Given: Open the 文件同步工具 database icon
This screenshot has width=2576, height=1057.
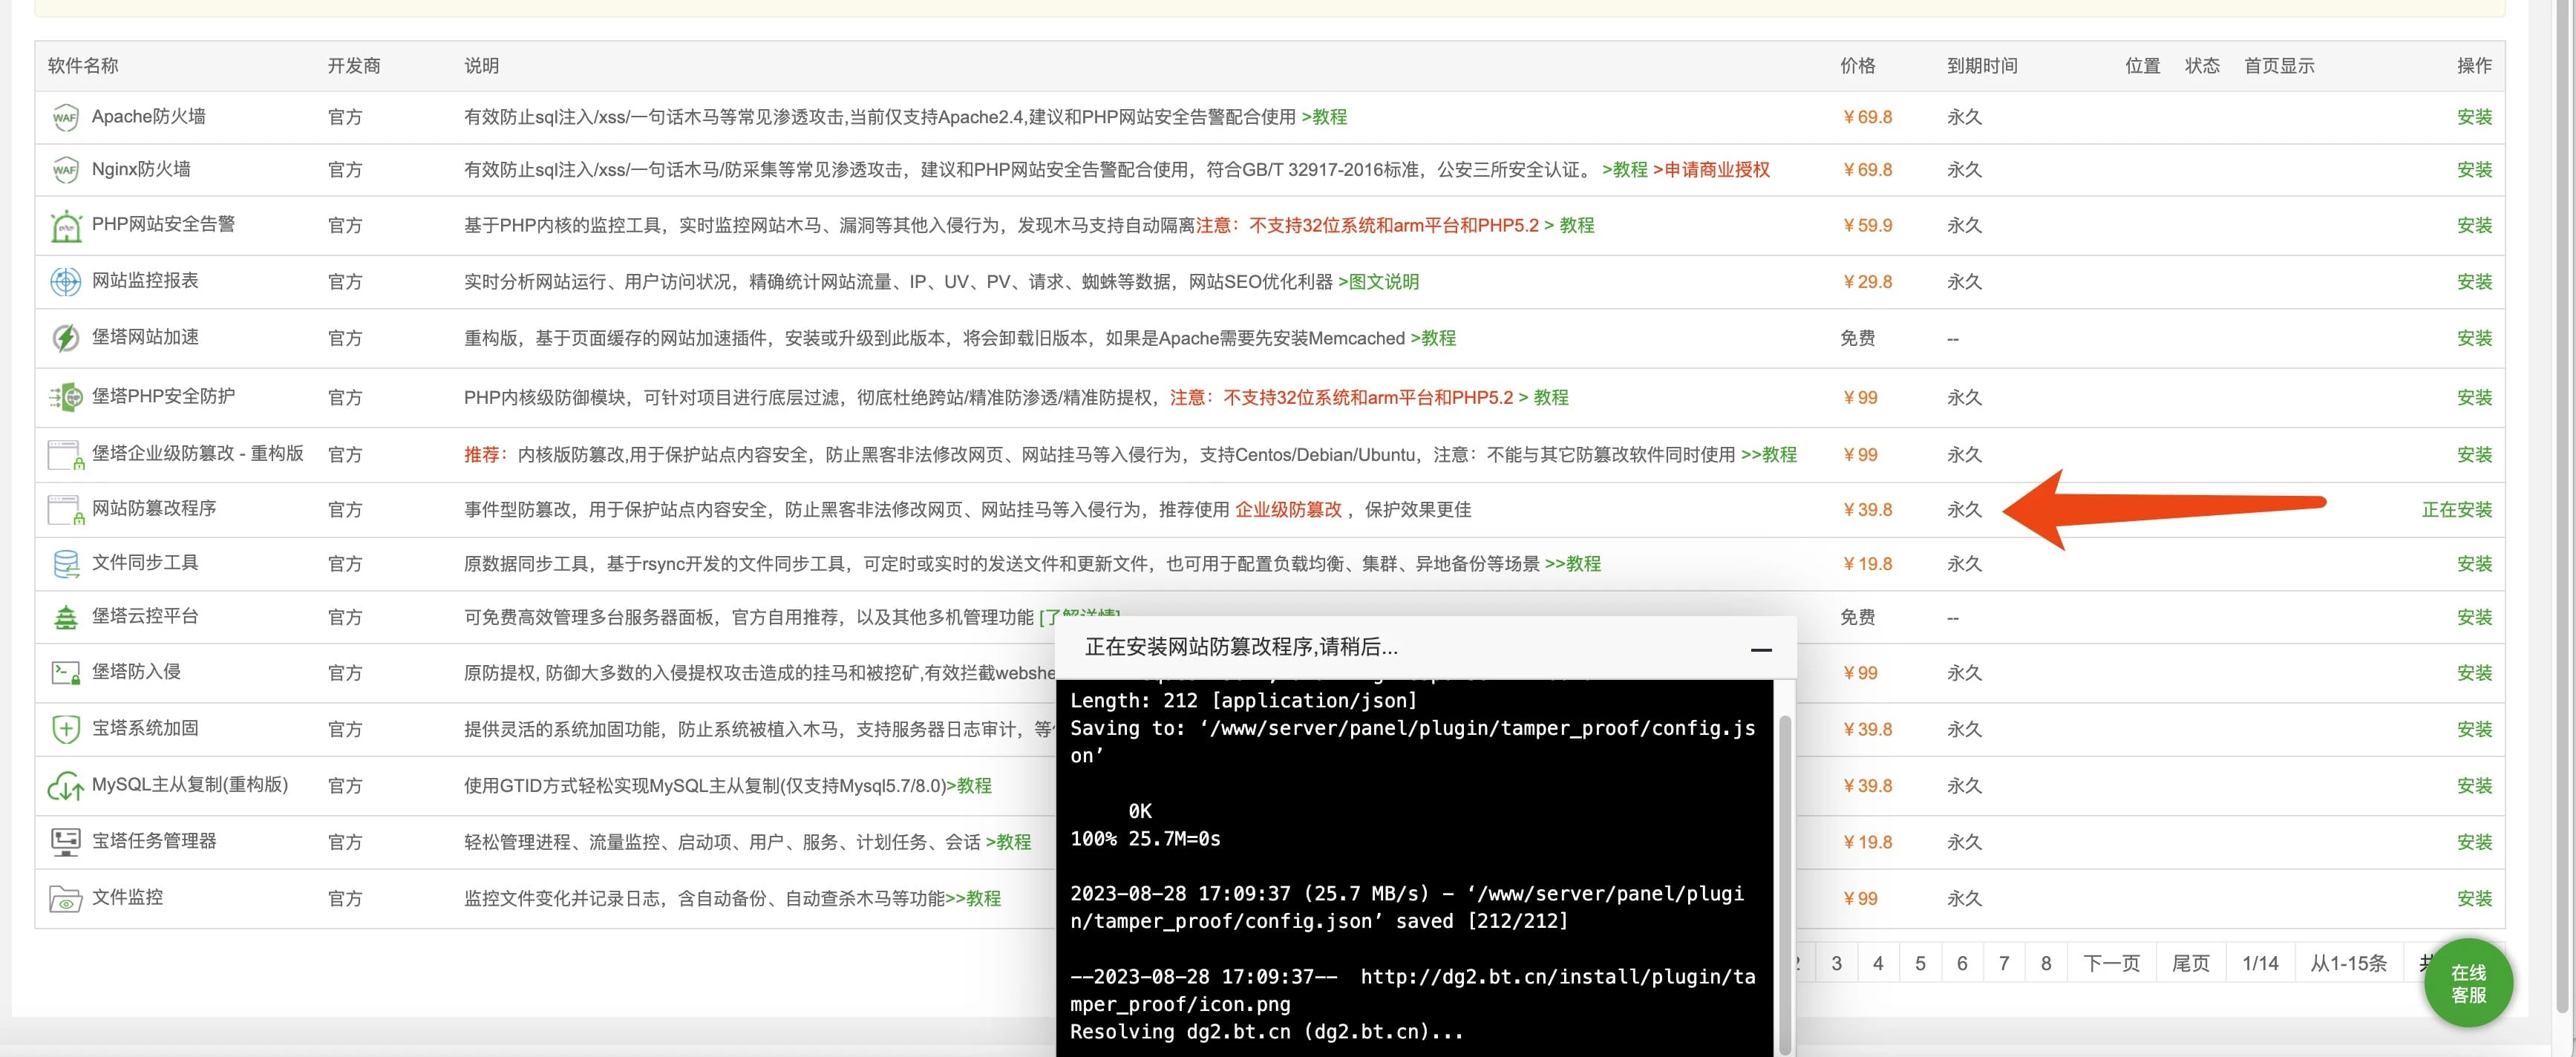Looking at the screenshot, I should (65, 562).
